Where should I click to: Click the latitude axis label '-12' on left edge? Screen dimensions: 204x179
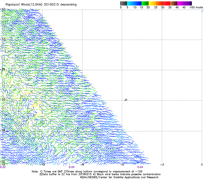point(2,39)
